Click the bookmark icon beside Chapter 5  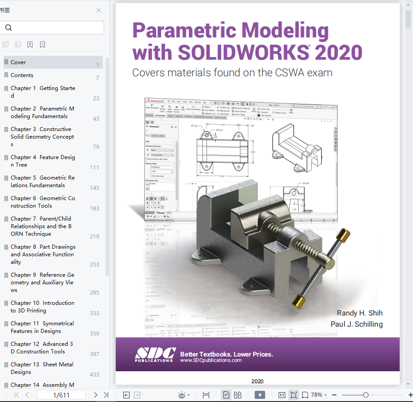pyautogui.click(x=6, y=178)
